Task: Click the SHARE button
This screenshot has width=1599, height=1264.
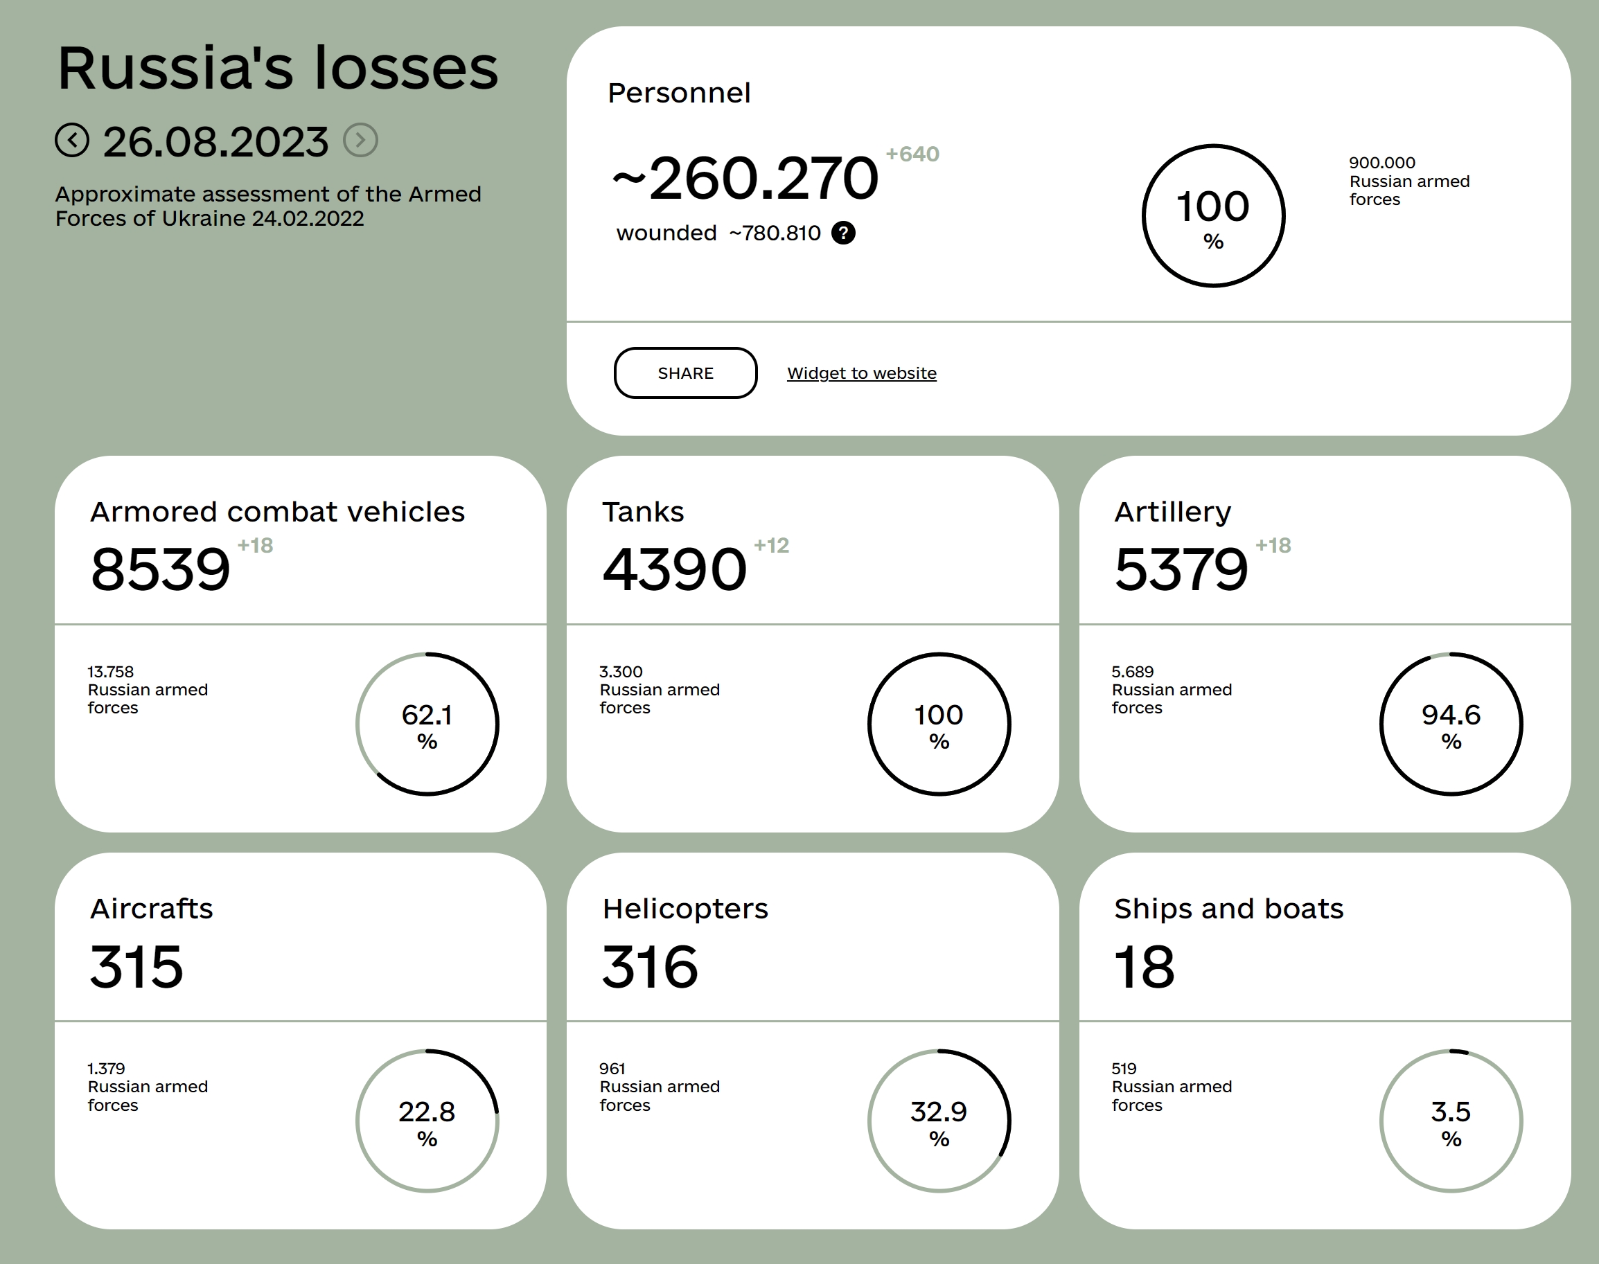Action: (x=684, y=373)
